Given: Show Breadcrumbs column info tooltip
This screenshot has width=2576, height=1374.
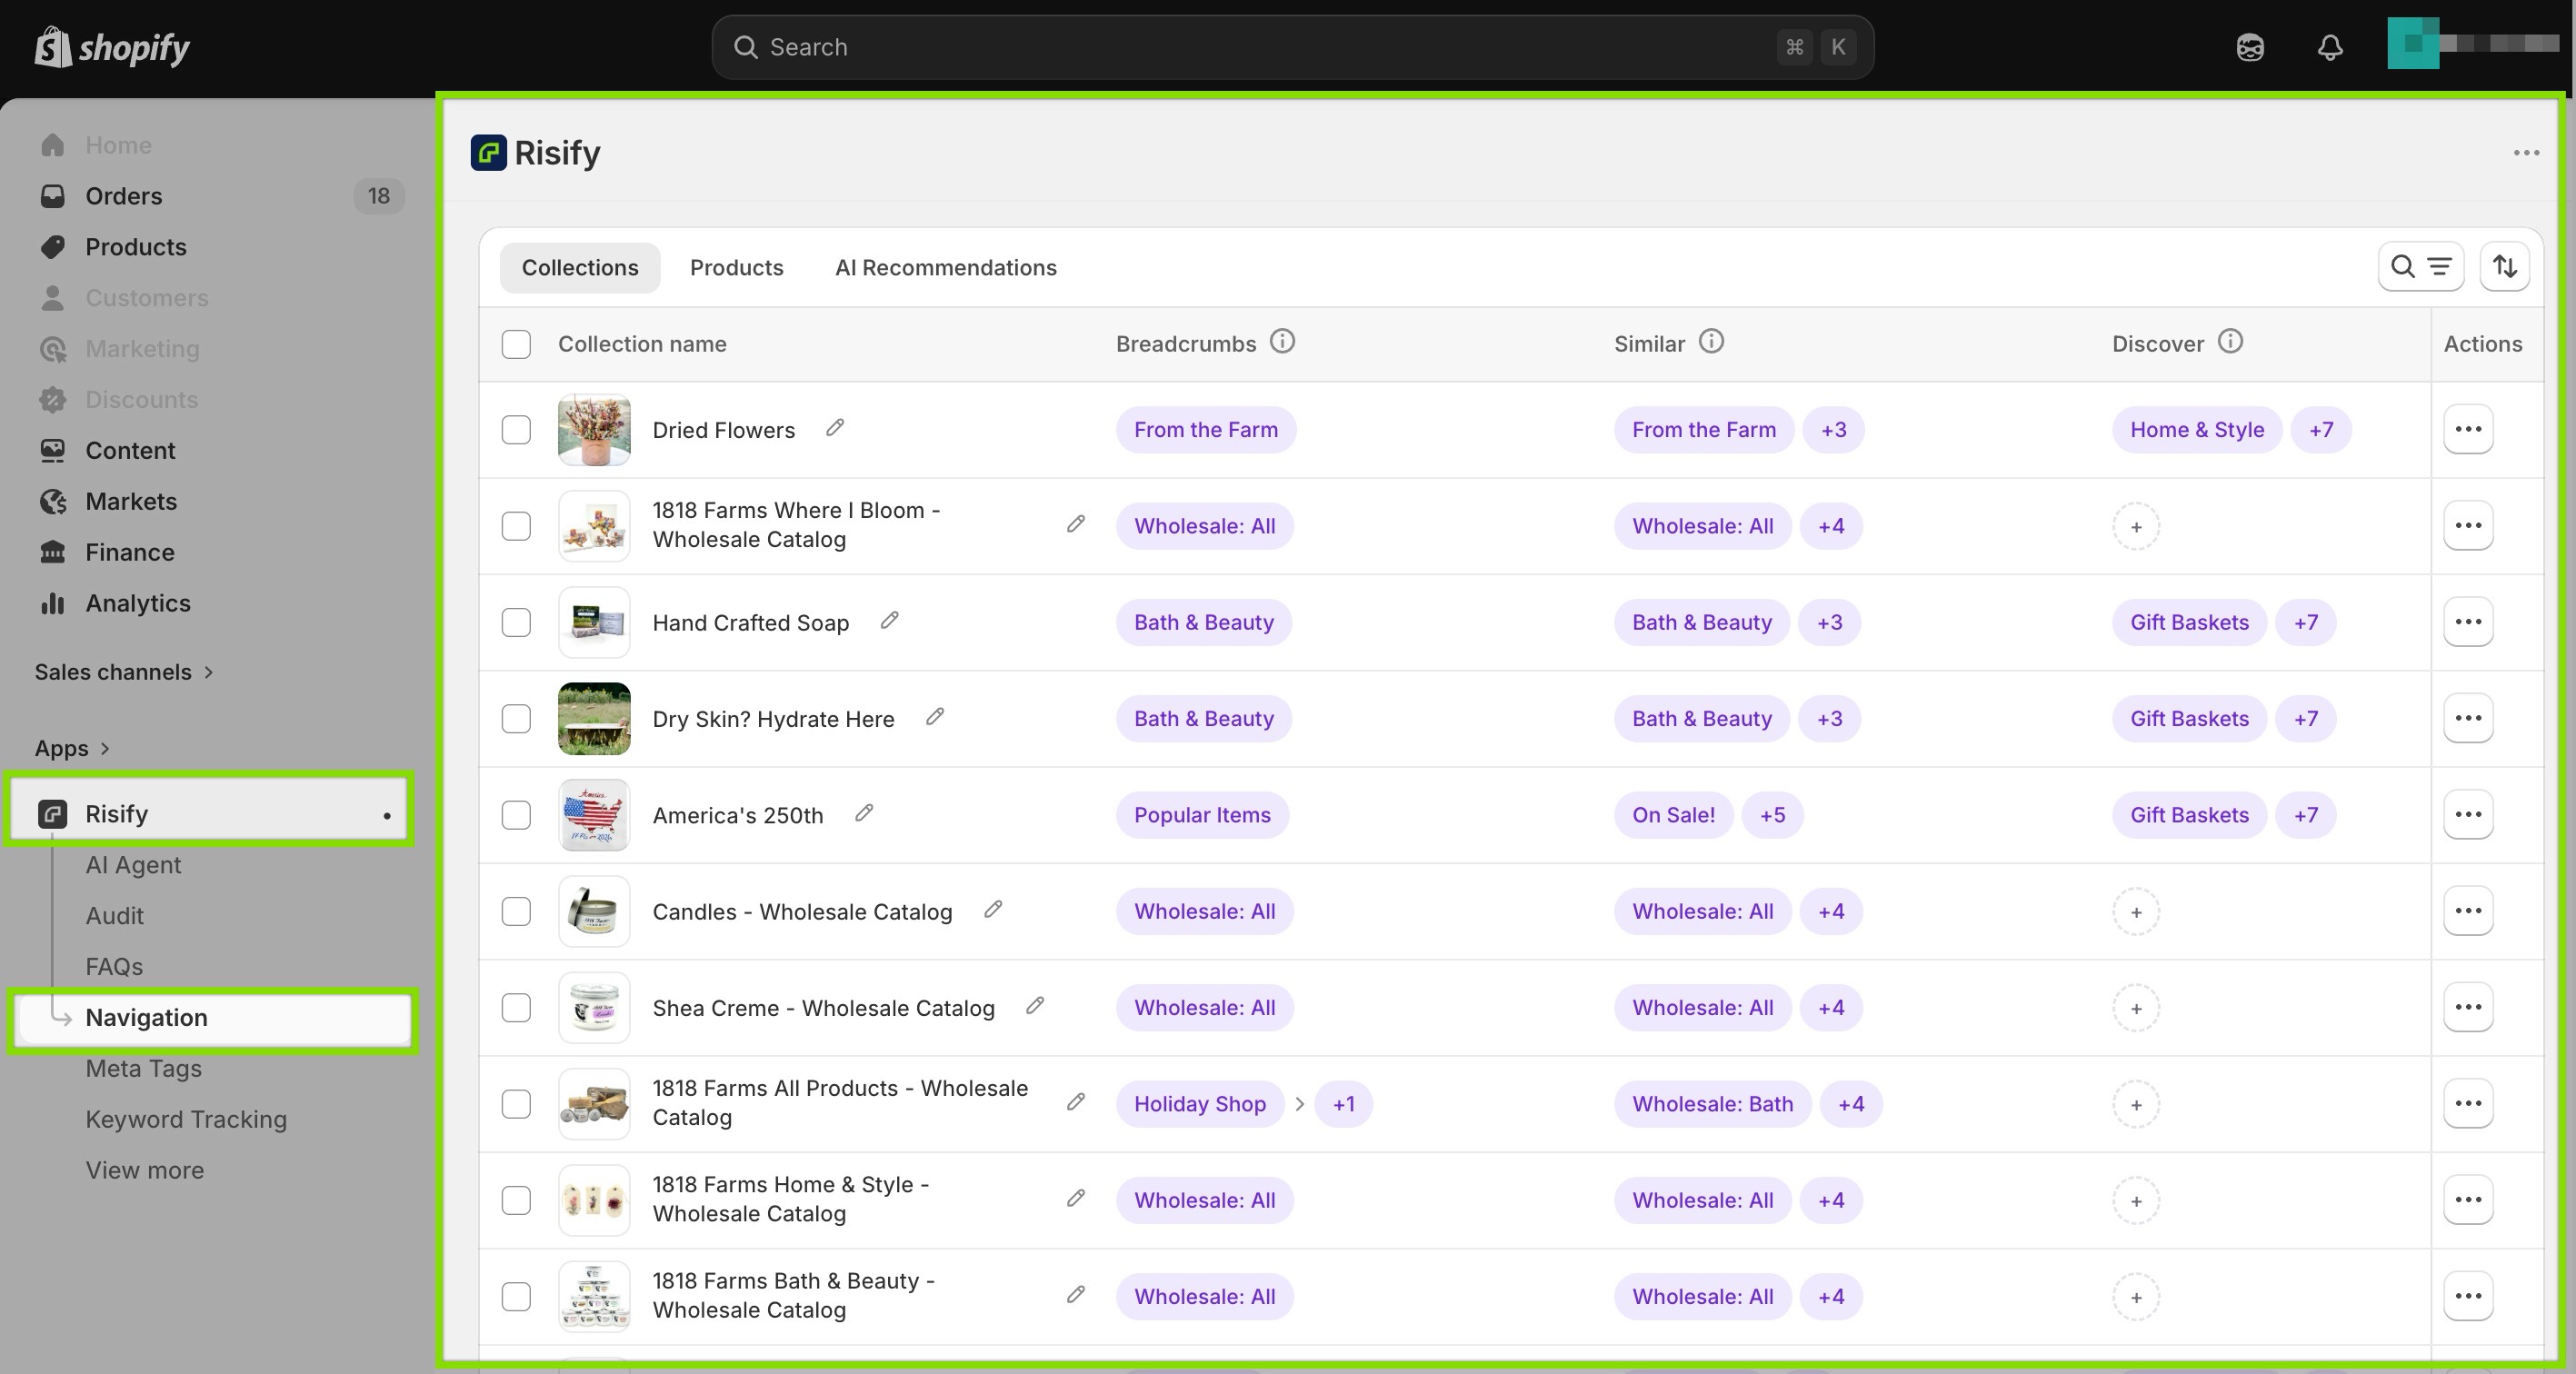Looking at the screenshot, I should [x=1282, y=342].
